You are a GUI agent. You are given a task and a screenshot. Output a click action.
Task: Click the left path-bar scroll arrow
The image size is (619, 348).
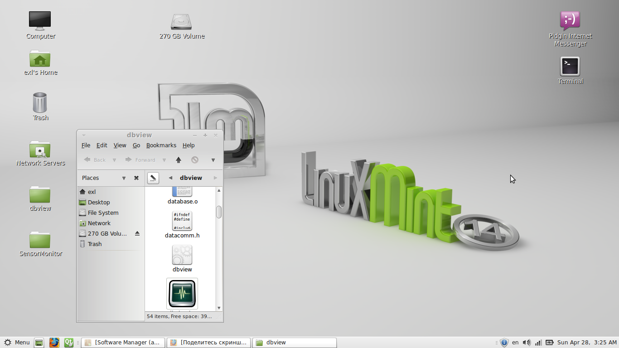170,178
